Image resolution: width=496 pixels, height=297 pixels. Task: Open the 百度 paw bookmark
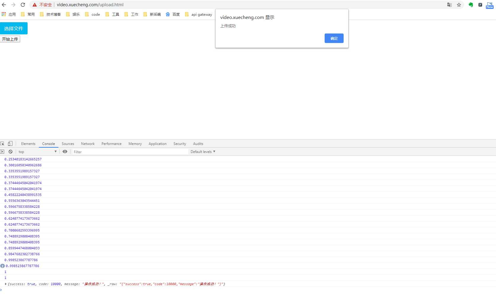click(173, 14)
